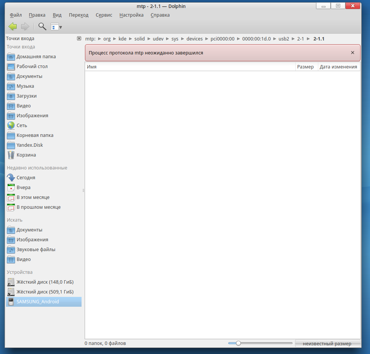This screenshot has width=370, height=354.
Task: Open Изображения under Точки входа
Action: 44,116
